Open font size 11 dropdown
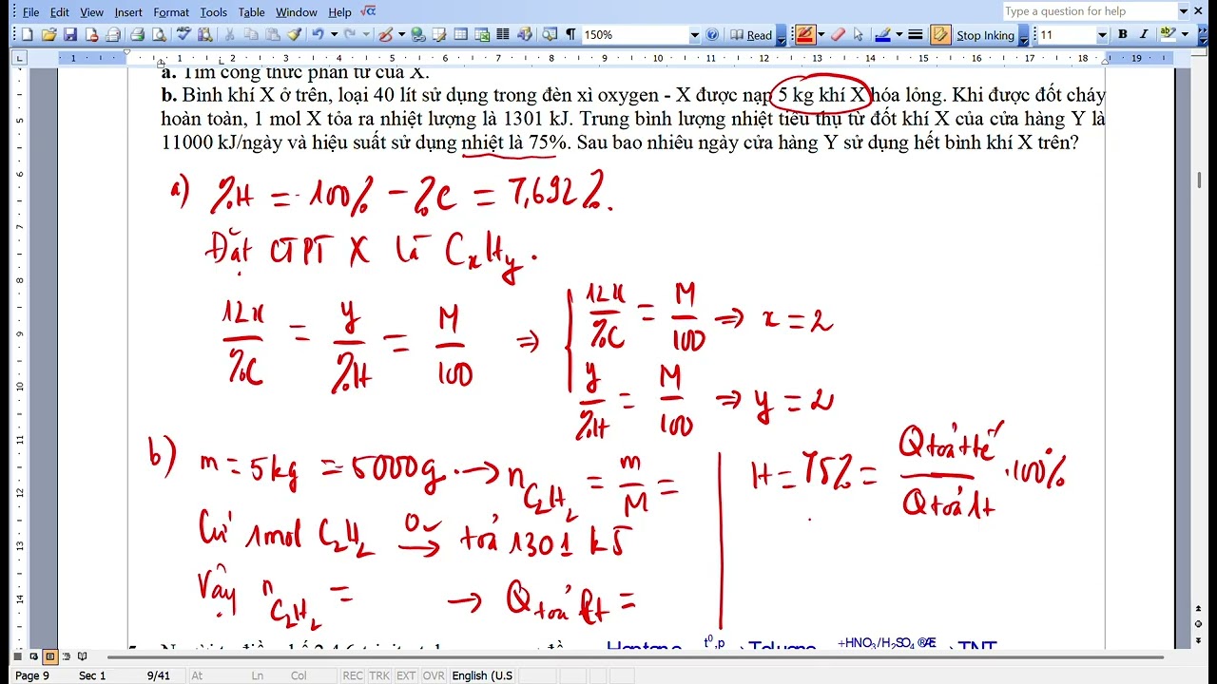 pyautogui.click(x=1102, y=35)
